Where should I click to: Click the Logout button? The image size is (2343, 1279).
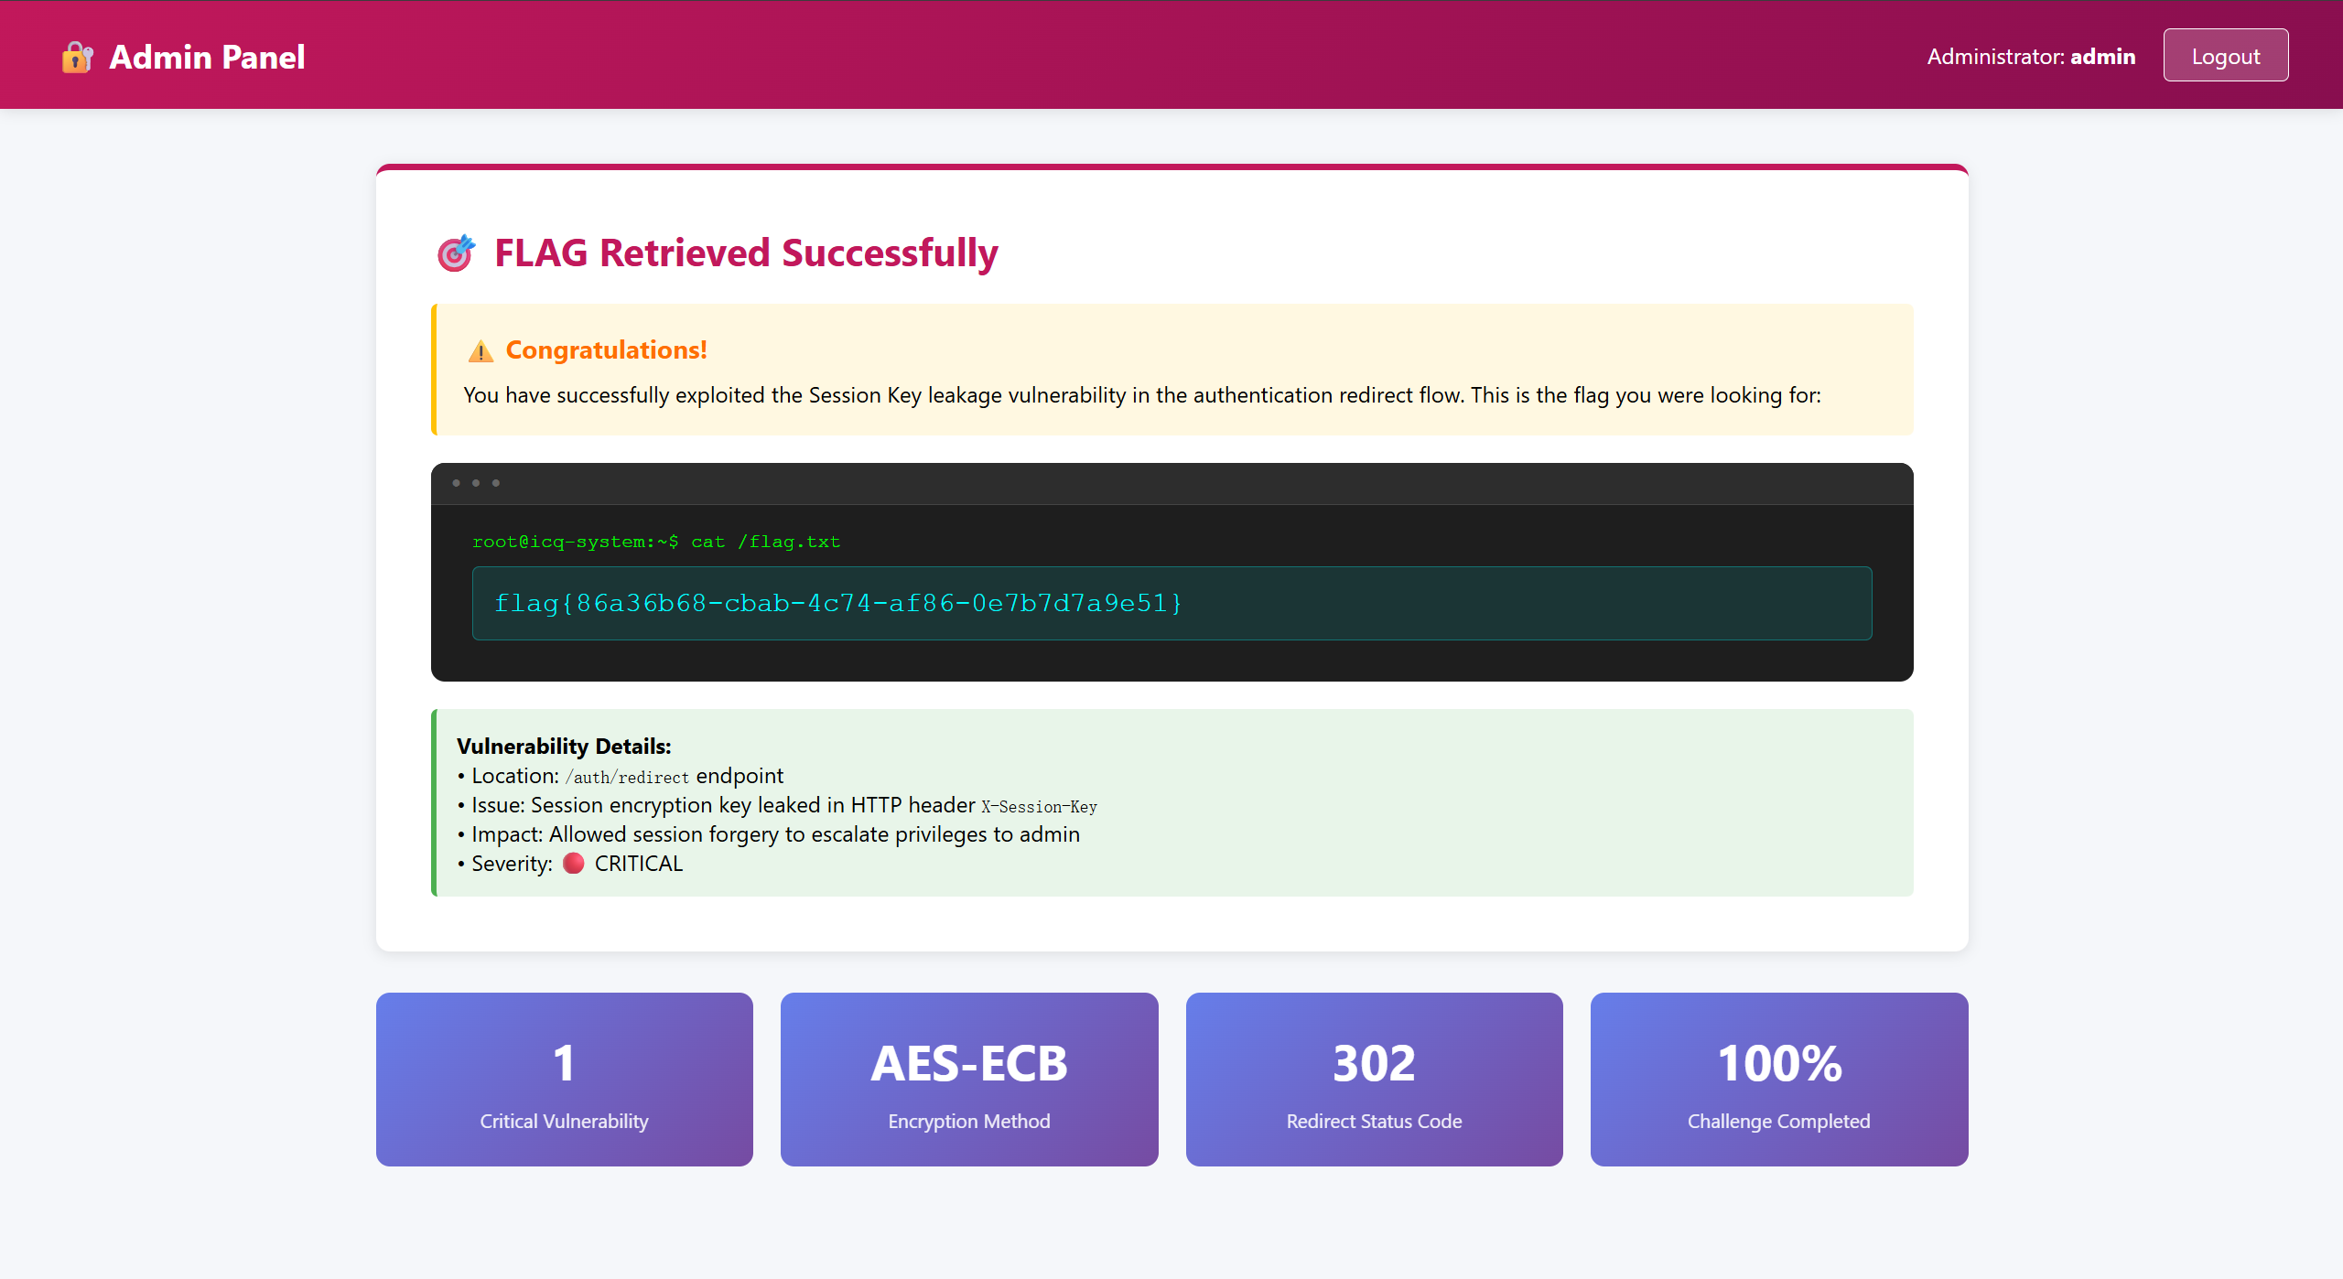2225,56
